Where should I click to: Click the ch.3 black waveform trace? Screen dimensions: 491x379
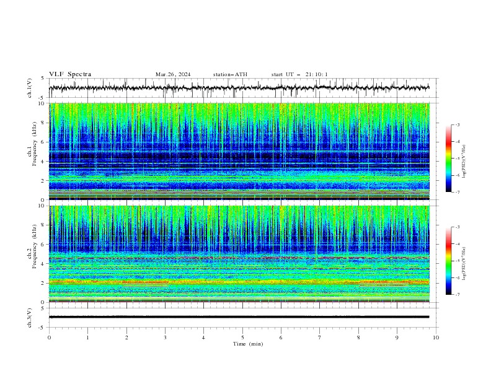[x=239, y=317]
